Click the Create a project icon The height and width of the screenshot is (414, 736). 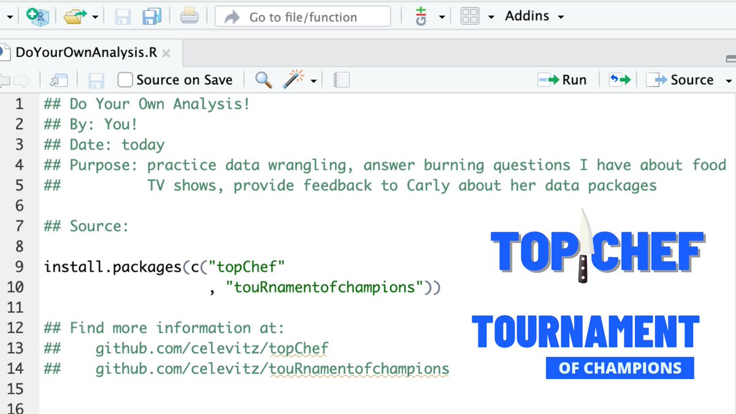click(x=37, y=17)
